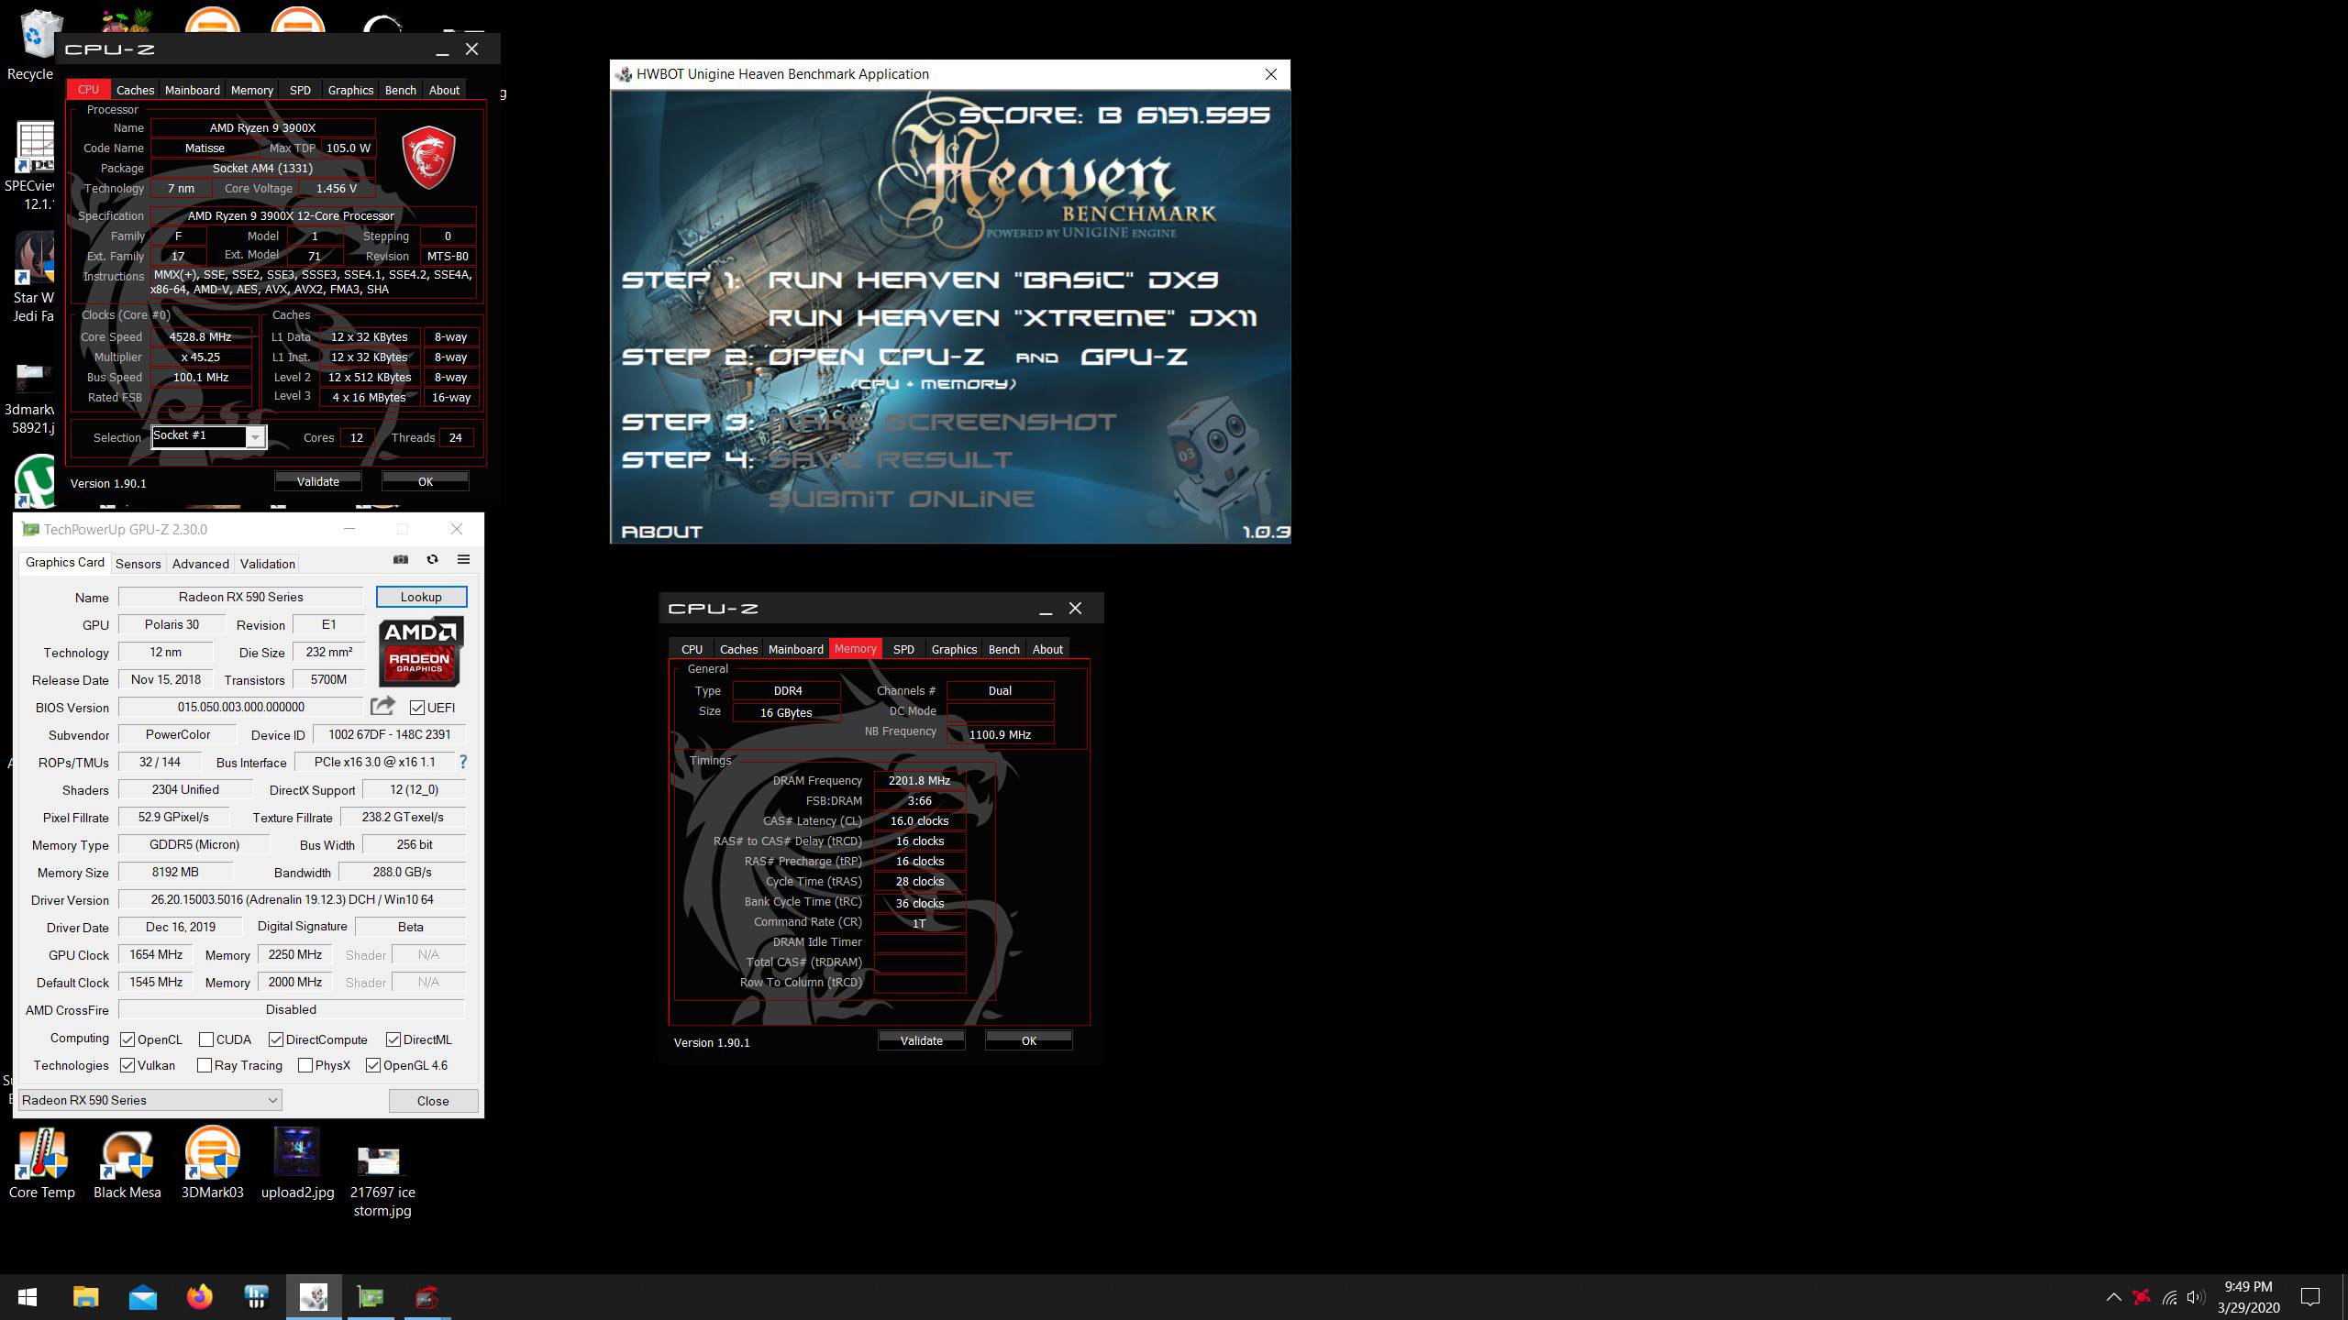Screen dimensions: 2348x1320
Task: Switch to SPD tab in the Memory CPU-Z window
Action: 903,649
